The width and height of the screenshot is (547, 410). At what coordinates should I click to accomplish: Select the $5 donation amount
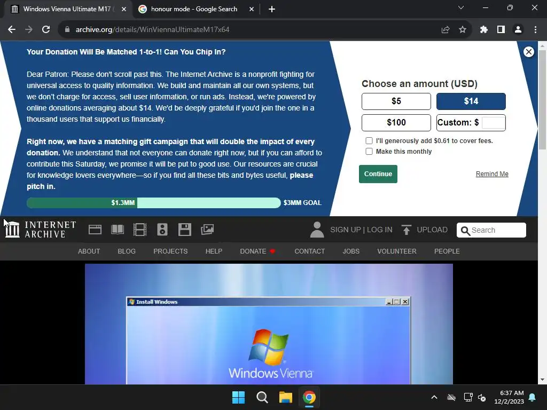click(x=396, y=101)
